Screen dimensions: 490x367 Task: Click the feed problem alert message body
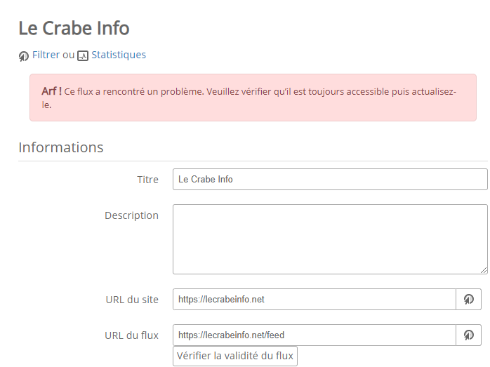pos(260,92)
